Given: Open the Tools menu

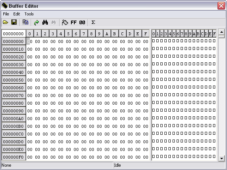Looking at the screenshot, I should click(29, 14).
